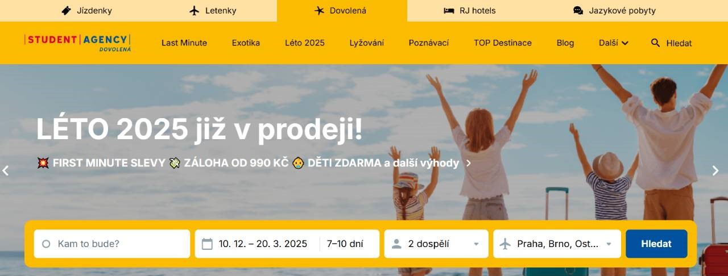Click the Kam to bude destination field
Viewport: 728px width, 276px height.
(x=112, y=244)
